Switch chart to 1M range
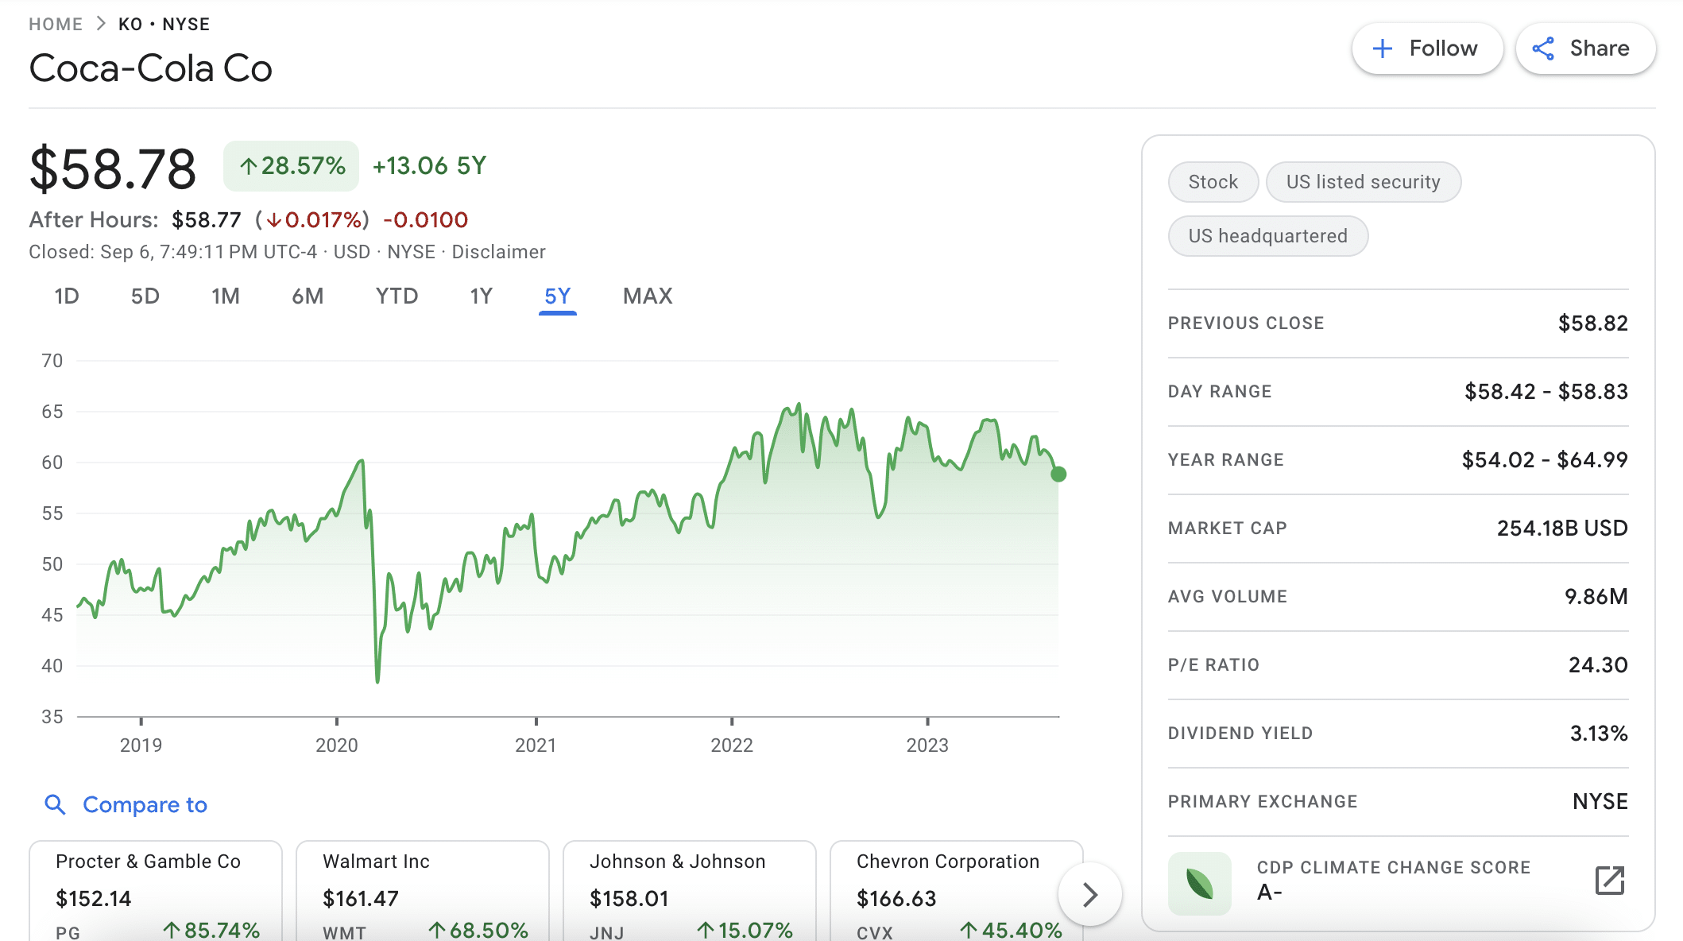The width and height of the screenshot is (1683, 941). pos(226,296)
